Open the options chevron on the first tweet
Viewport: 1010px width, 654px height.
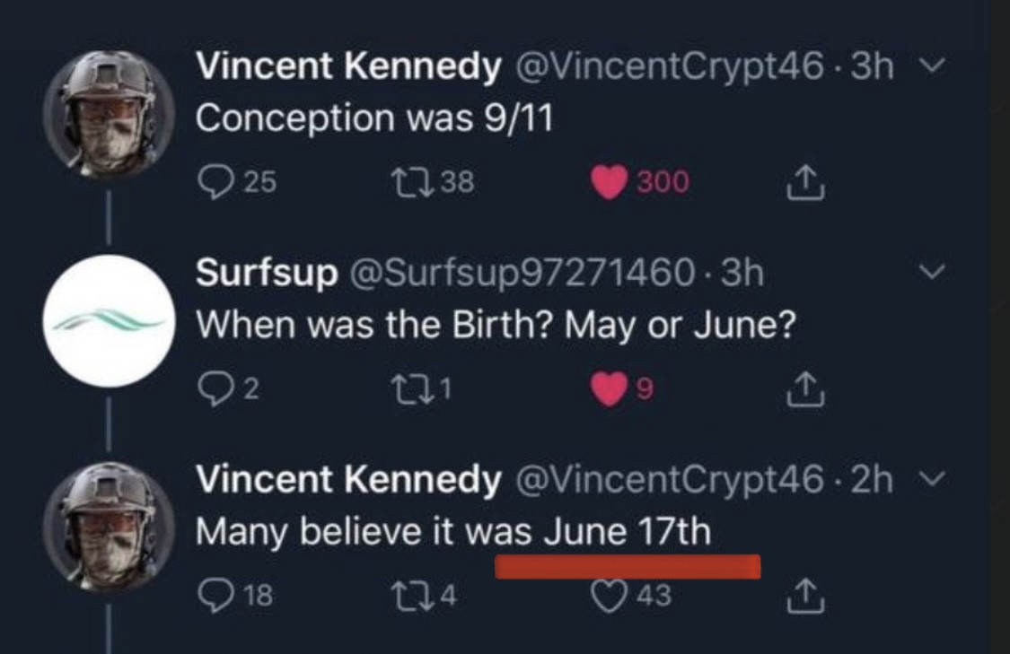(x=936, y=67)
